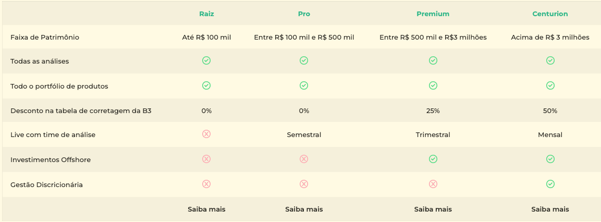Click Premium check for Todo o portfólio
601x222 pixels.
click(433, 85)
